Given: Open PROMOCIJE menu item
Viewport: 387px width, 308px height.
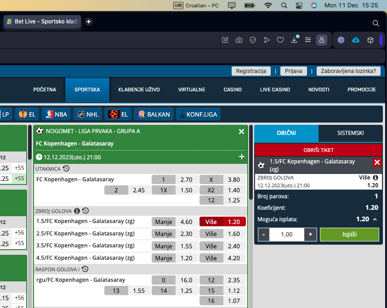Looking at the screenshot, I should 362,90.
